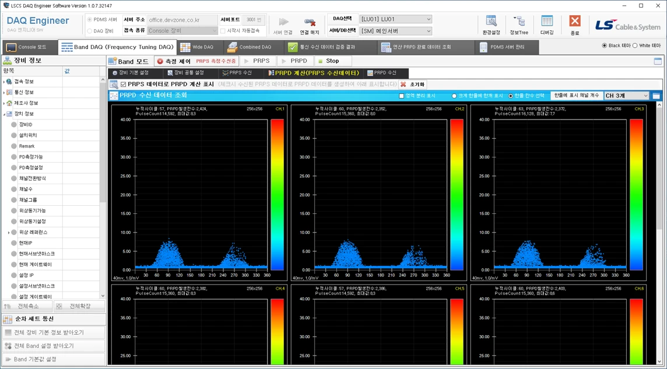Viewport: 667px width, 369px height.
Task: Open 서버/DB선택 메인서버 dropdown
Action: pos(396,31)
